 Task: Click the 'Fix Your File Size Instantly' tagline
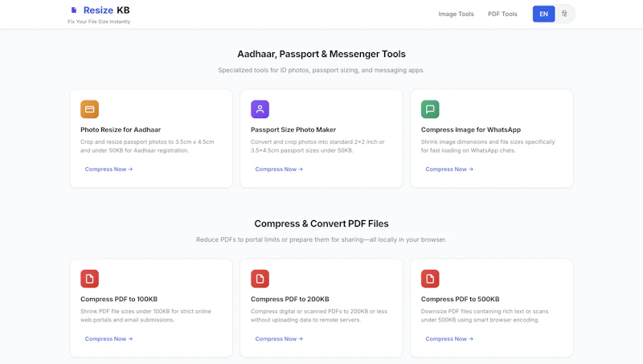[x=99, y=22]
